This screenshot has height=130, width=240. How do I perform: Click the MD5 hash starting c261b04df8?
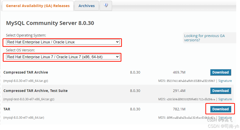191,99
